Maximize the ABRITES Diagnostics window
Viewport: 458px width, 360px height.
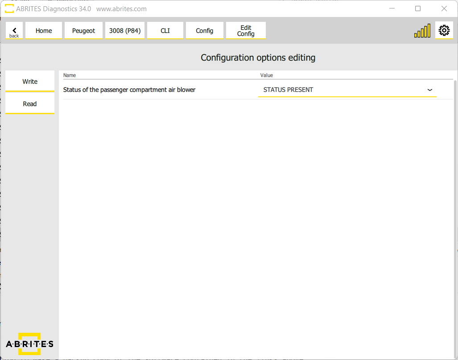click(x=418, y=8)
